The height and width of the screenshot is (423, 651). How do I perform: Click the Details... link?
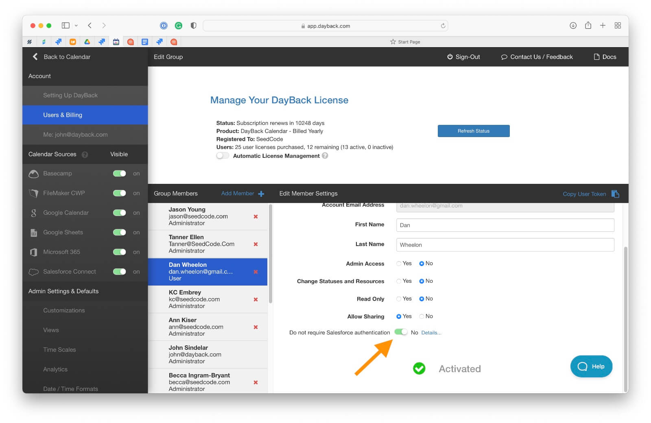(x=431, y=333)
